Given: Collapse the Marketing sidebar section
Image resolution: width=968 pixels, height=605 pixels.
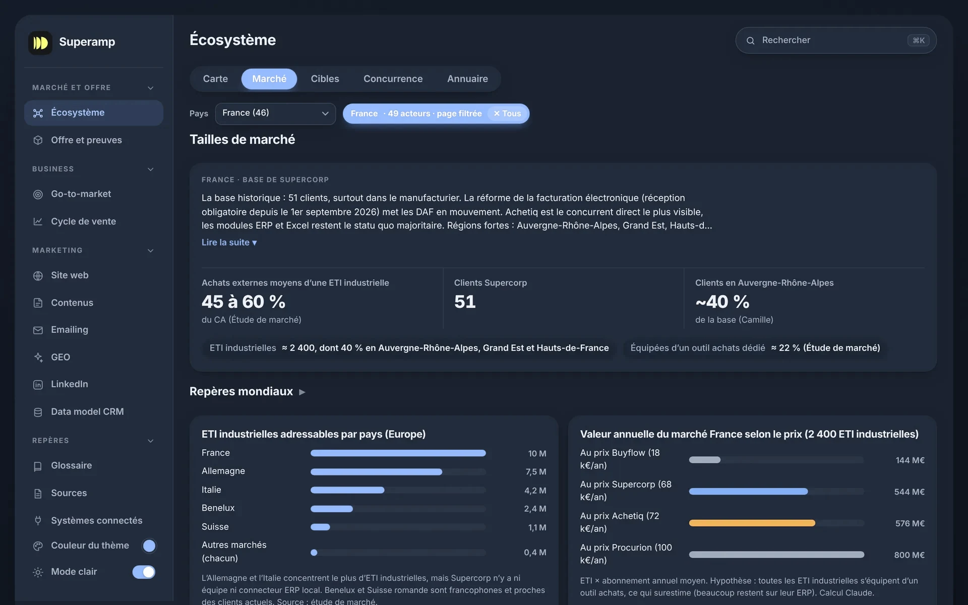Looking at the screenshot, I should click(150, 251).
